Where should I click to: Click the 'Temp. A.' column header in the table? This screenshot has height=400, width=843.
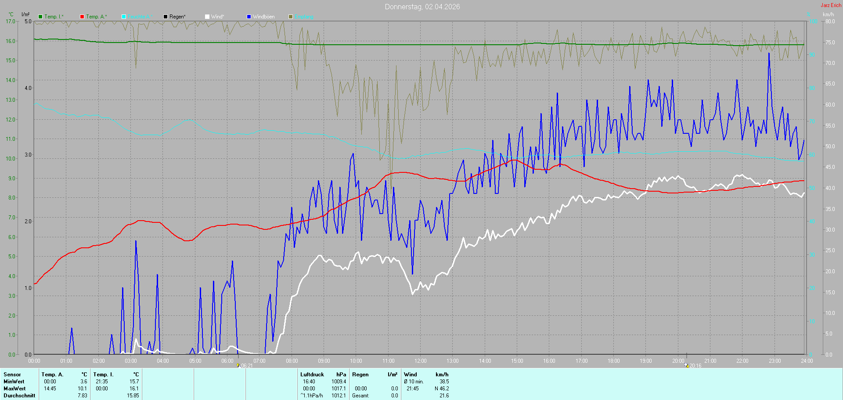coord(53,375)
